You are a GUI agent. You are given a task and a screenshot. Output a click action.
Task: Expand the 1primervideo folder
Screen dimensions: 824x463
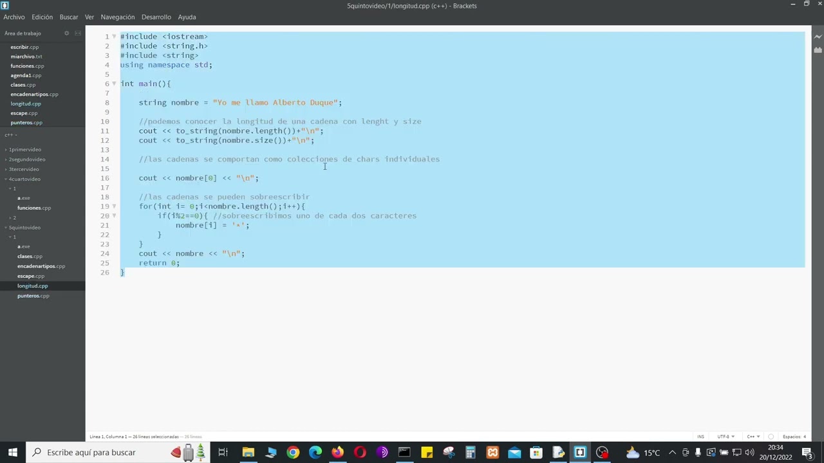(24, 150)
